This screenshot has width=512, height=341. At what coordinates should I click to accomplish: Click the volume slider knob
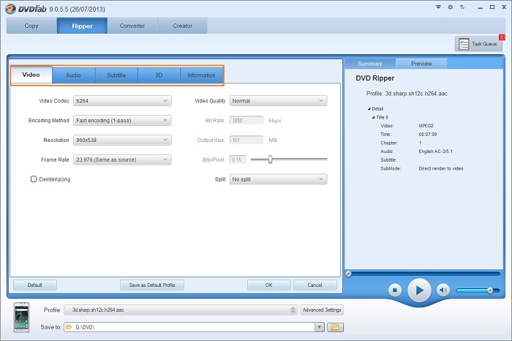point(490,290)
